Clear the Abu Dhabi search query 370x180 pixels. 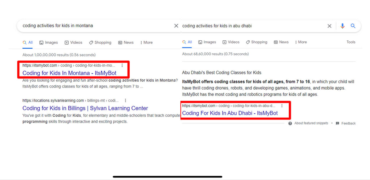[x=329, y=26]
